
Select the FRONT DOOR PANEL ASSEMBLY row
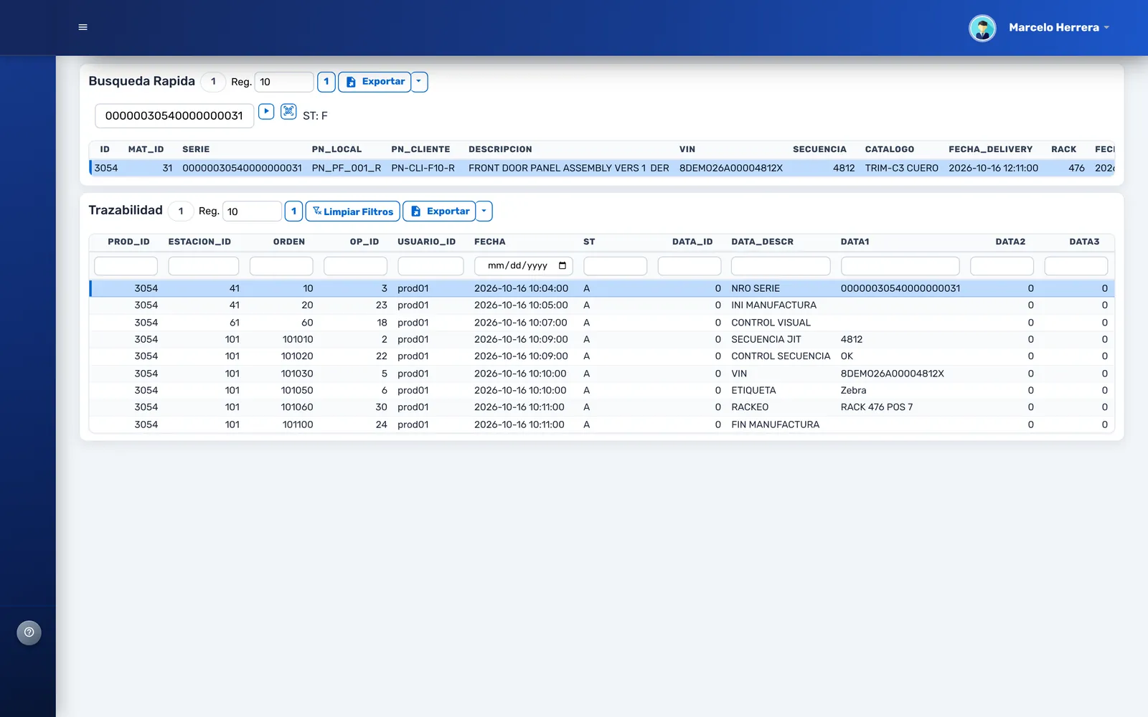(x=602, y=168)
